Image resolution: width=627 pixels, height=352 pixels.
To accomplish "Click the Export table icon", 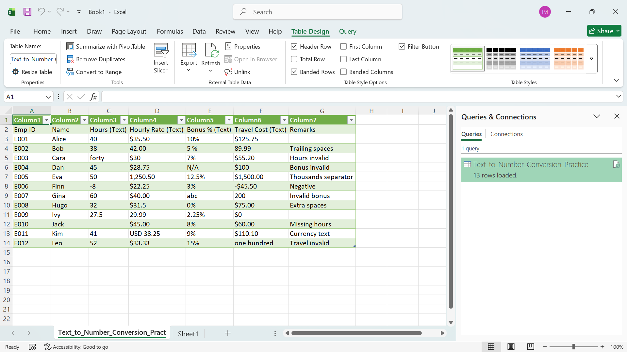I will pyautogui.click(x=189, y=50).
